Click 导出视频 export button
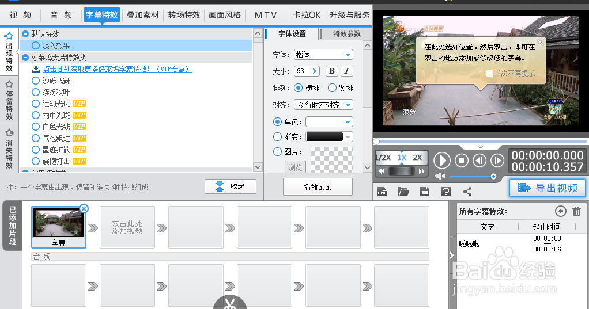The width and height of the screenshot is (589, 309). 548,188
